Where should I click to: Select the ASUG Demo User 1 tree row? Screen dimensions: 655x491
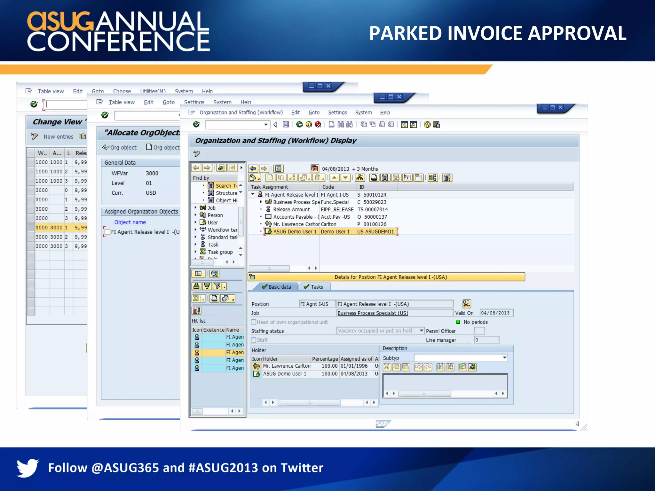point(331,231)
